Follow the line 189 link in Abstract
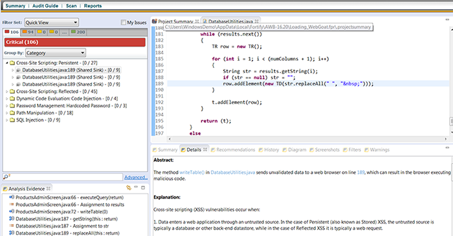The image size is (453, 236). click(x=361, y=172)
